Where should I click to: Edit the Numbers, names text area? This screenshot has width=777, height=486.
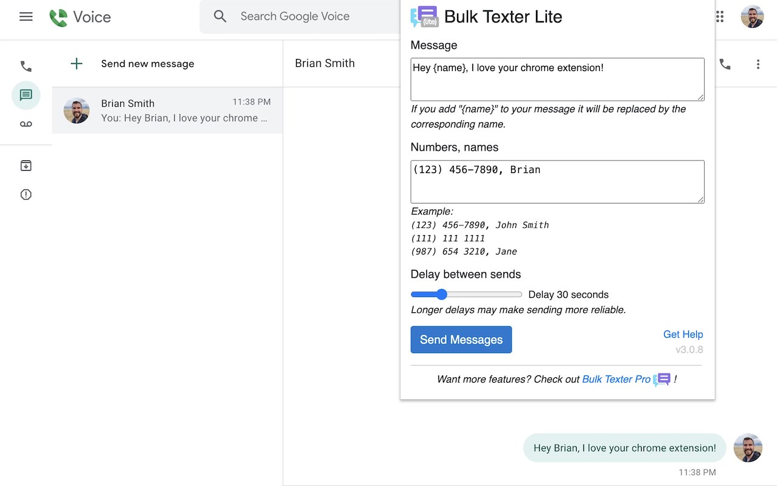tap(557, 182)
